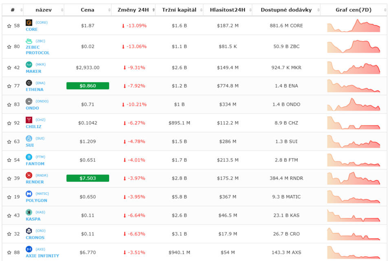Click the Změny 24H column header
This screenshot has height=261, width=389.
point(133,10)
